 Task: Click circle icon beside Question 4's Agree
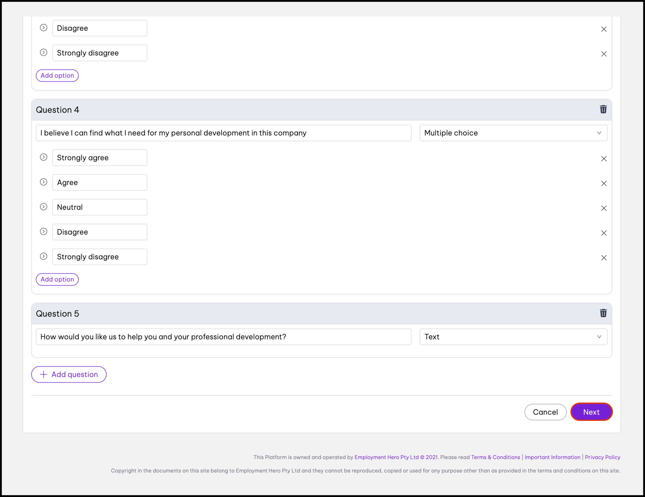(43, 182)
